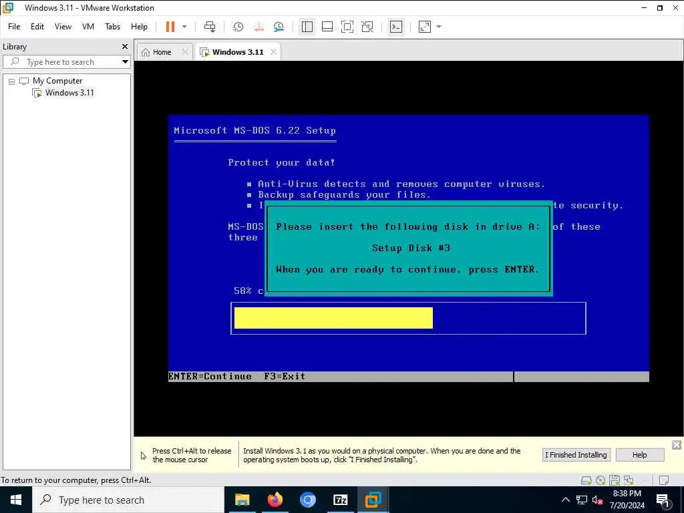Screen dimensions: 684x513
Task: Click the MS-DOS setup progress bar
Action: point(408,318)
